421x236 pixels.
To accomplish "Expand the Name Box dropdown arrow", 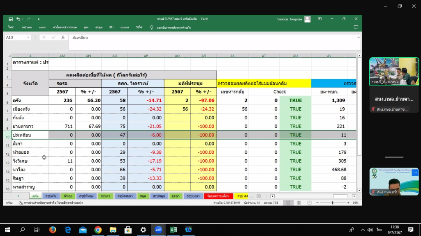I will point(28,37).
